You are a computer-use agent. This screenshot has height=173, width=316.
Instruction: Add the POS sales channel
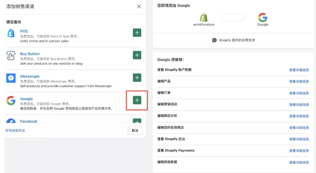(137, 33)
